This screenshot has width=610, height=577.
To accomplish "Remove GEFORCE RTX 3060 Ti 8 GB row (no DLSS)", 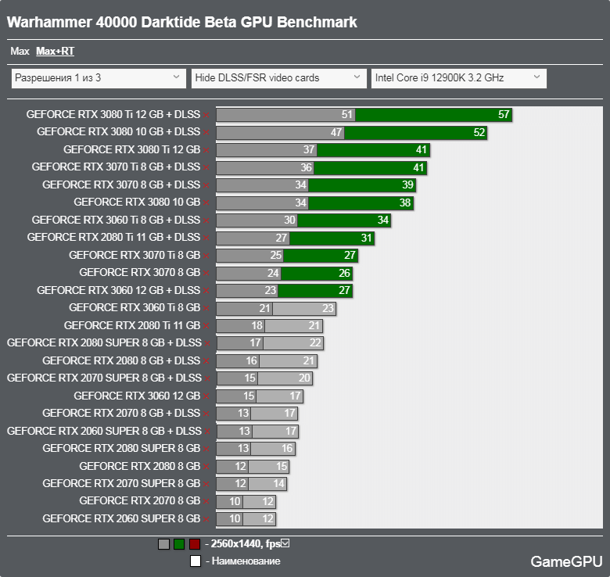I will pos(206,308).
